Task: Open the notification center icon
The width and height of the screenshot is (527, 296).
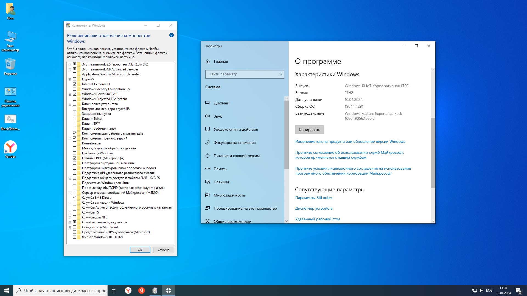Action: coord(518,291)
